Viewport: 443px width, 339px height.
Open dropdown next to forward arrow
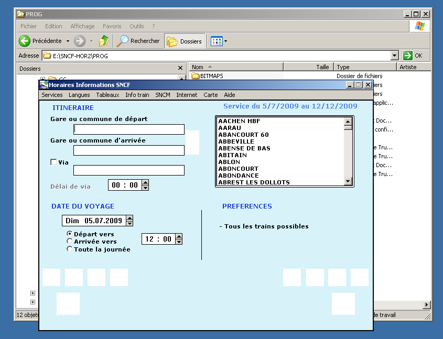[92, 41]
